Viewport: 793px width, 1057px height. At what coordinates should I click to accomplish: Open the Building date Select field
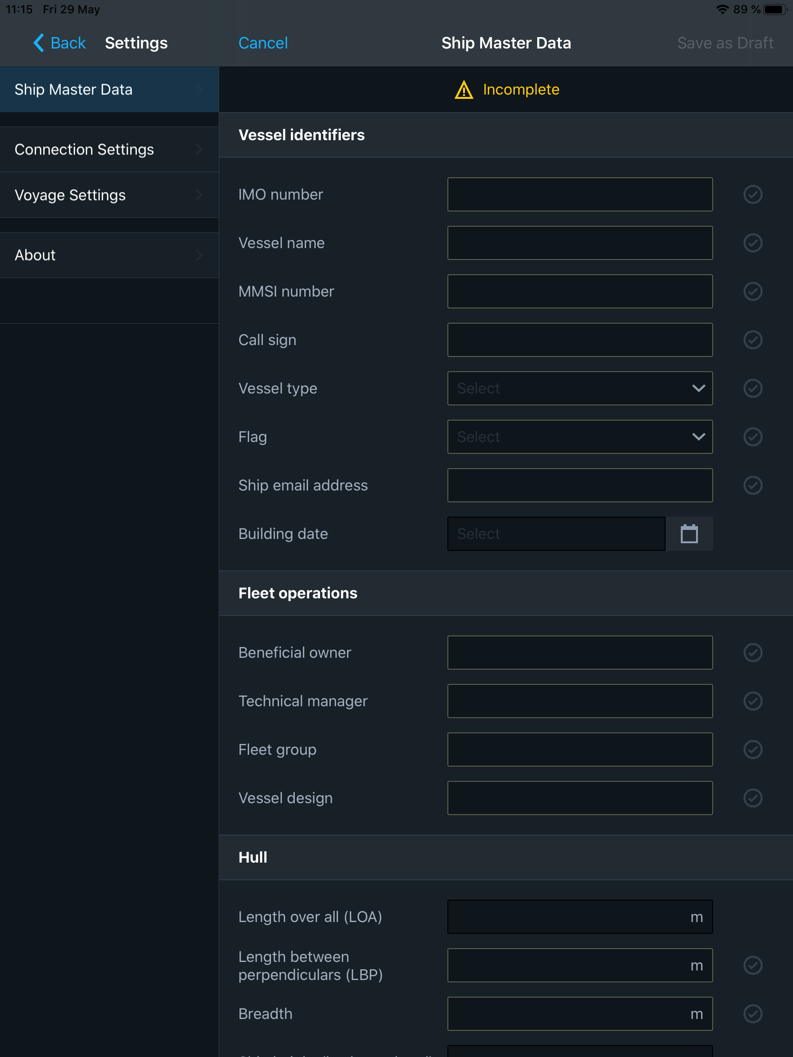555,534
